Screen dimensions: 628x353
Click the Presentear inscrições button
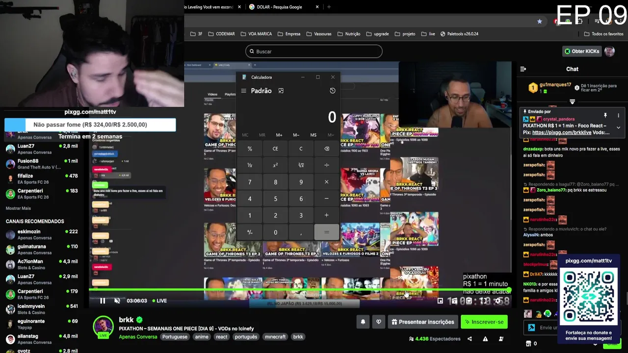(x=422, y=322)
